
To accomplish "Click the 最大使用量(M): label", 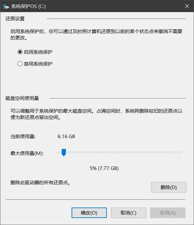I will (27, 153).
